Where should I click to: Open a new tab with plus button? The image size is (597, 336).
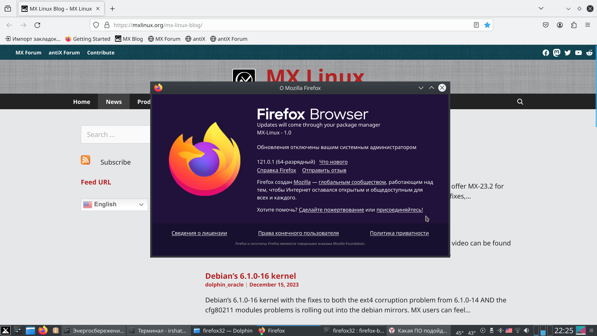[112, 9]
